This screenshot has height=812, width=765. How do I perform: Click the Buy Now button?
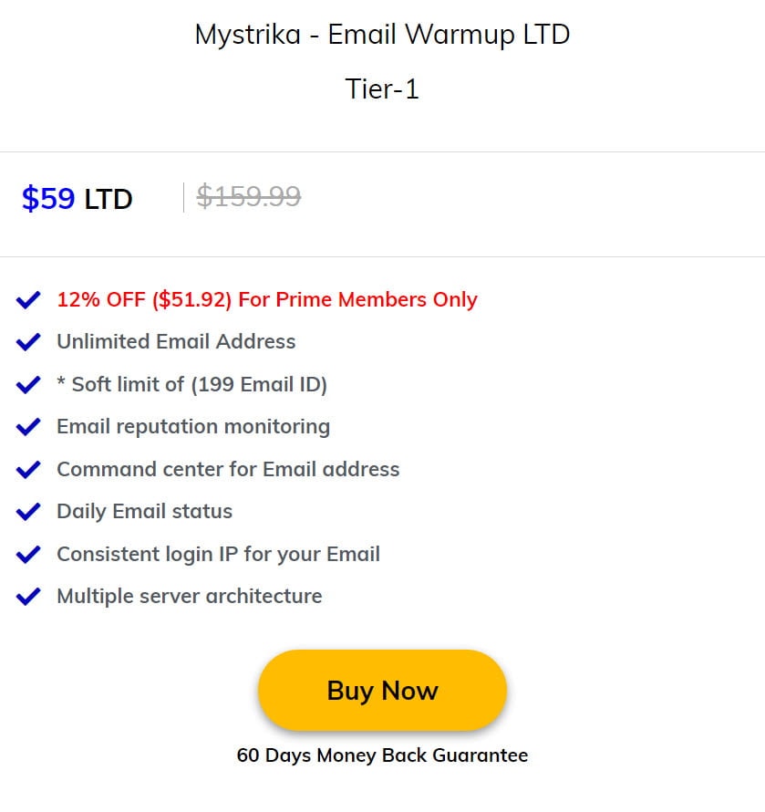click(x=382, y=690)
